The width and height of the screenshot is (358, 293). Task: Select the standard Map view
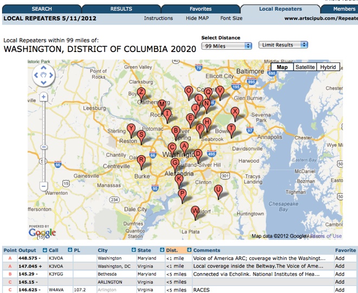(x=282, y=67)
